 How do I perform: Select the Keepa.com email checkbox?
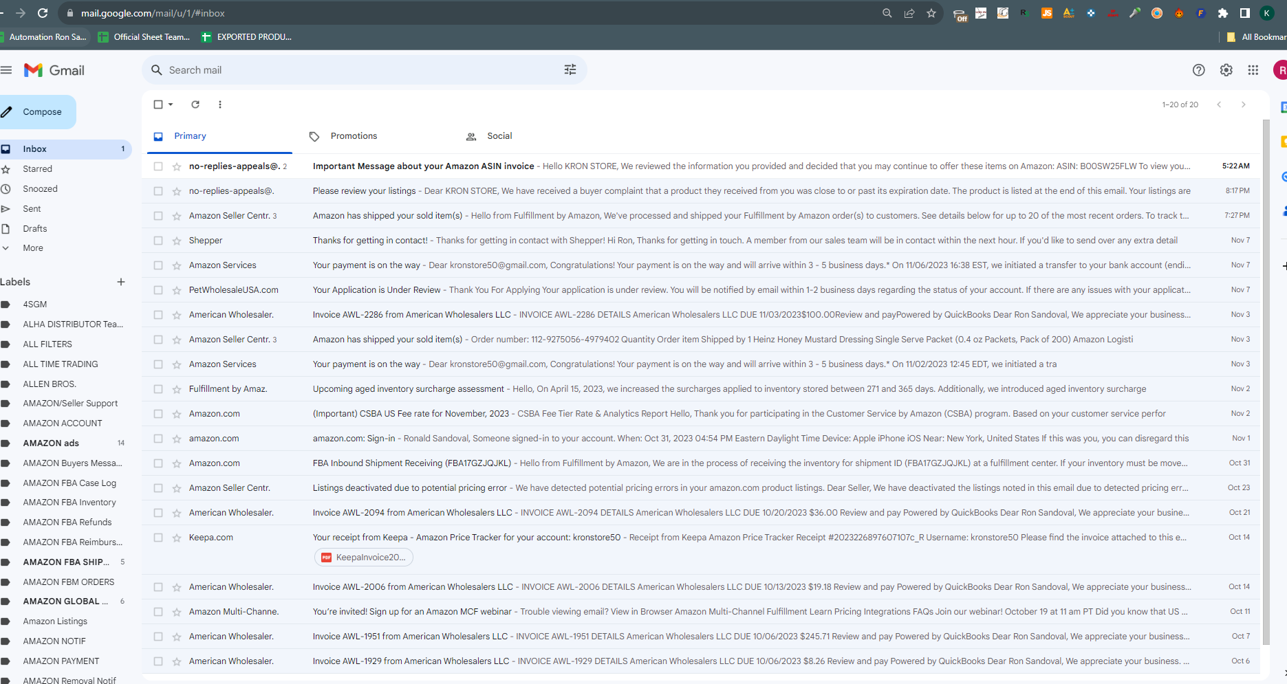click(x=158, y=538)
